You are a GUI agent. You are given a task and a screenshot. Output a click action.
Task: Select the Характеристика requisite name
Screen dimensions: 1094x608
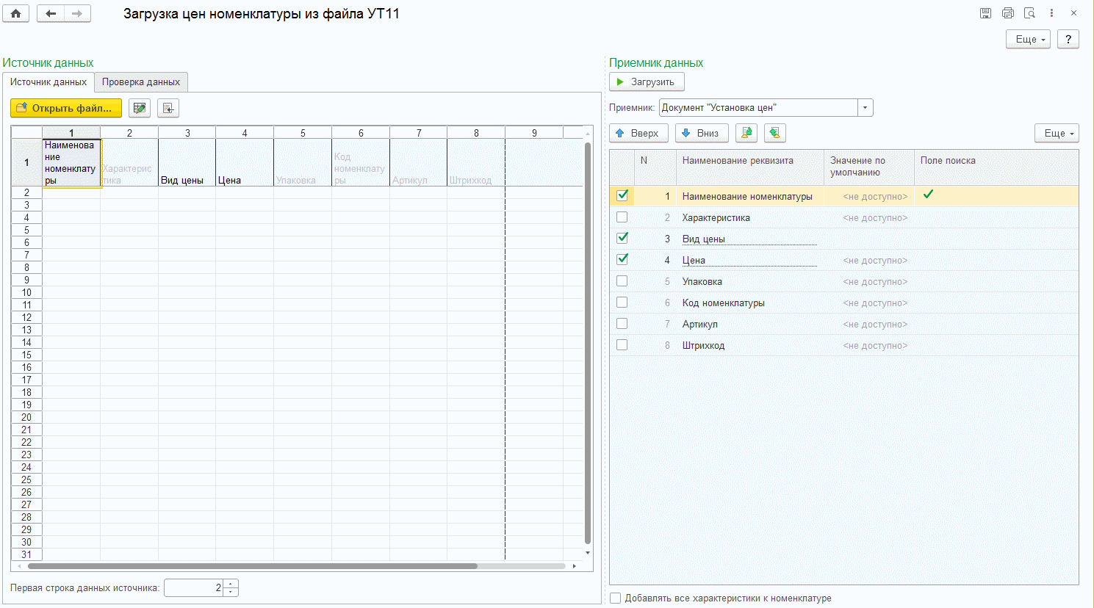click(x=716, y=217)
